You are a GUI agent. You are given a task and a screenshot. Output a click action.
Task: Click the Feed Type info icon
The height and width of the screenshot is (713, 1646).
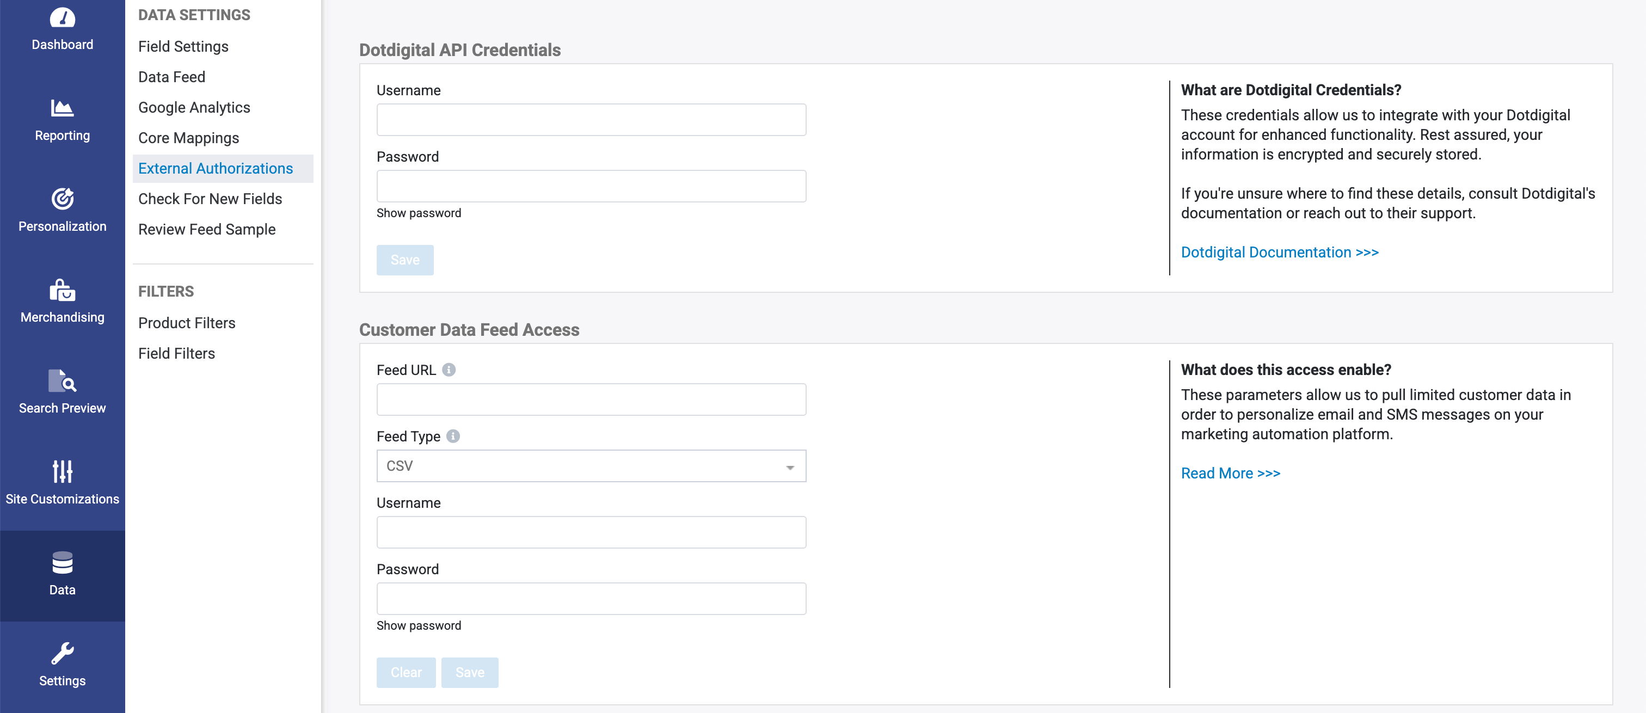click(453, 437)
